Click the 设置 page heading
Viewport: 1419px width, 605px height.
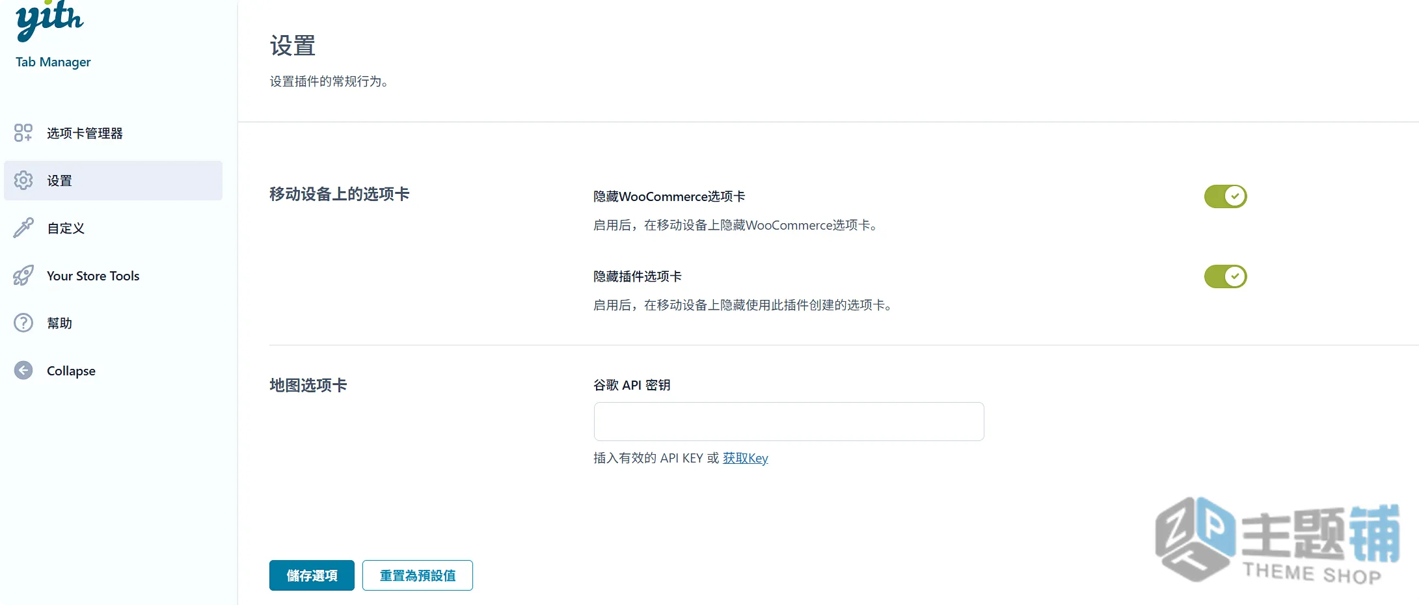[x=293, y=46]
